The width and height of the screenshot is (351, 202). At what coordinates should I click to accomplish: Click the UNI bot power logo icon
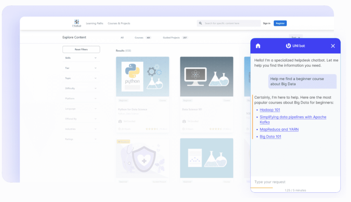pos(288,46)
